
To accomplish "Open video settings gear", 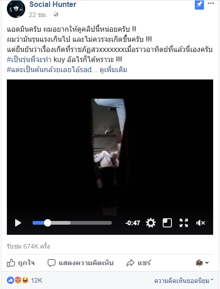I will click(151, 223).
